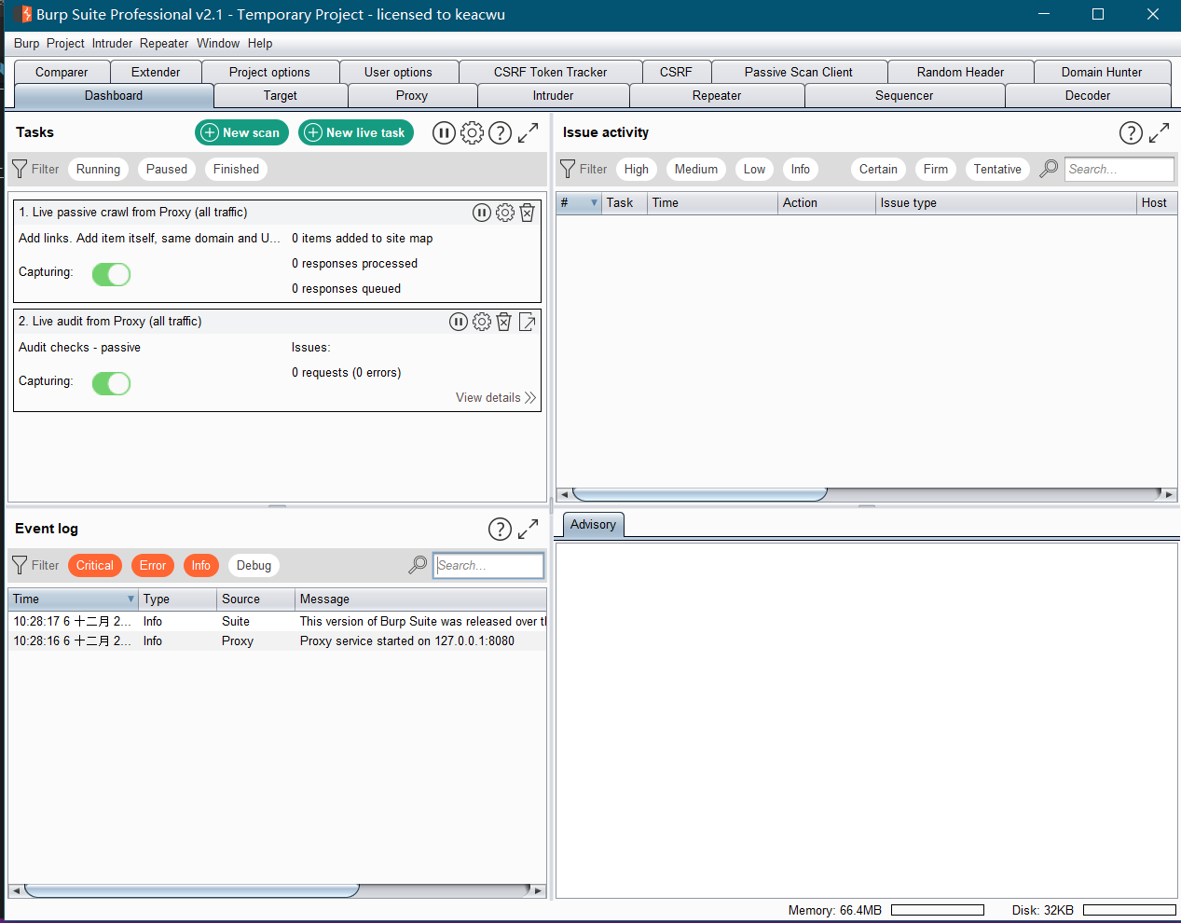Focus the Issue activity search field
The image size is (1181, 923).
[1119, 169]
